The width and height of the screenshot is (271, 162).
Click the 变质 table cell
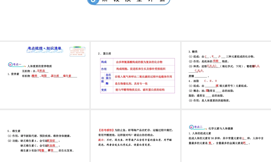[107, 90]
